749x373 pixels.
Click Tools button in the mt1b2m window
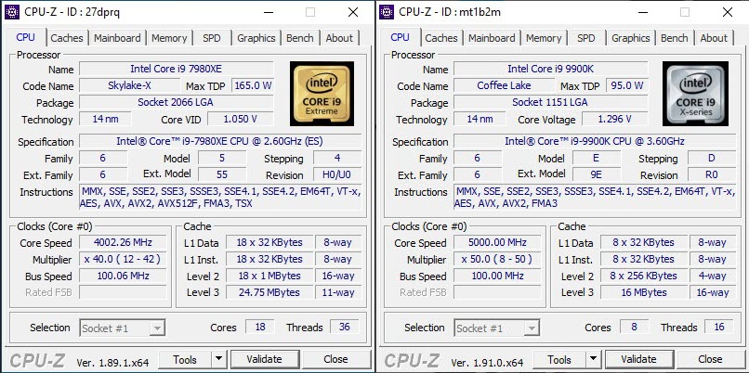pos(559,359)
